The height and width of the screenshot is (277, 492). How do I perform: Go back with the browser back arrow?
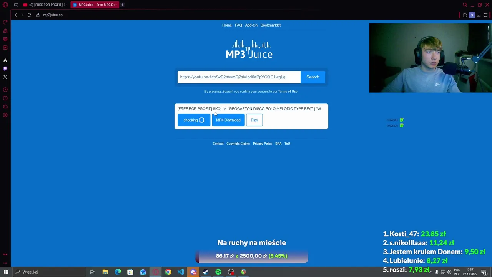(16, 15)
